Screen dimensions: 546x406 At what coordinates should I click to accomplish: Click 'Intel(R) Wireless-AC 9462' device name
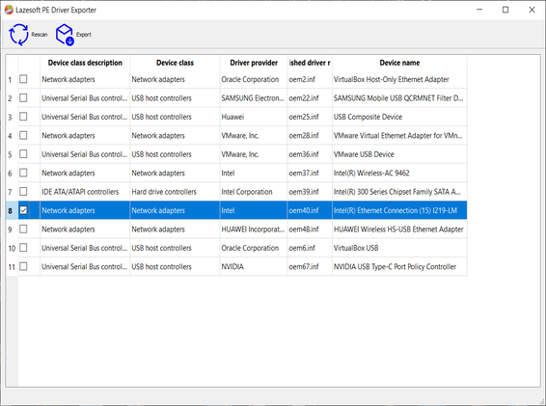pos(399,173)
